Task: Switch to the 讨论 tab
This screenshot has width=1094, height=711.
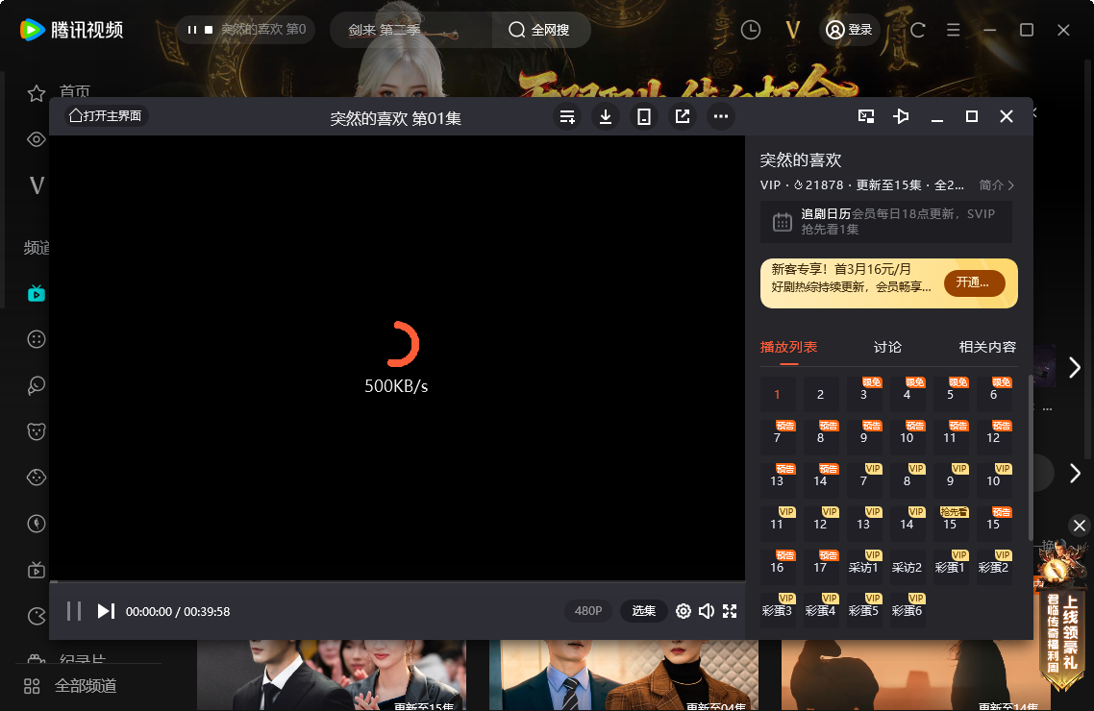Action: point(886,347)
